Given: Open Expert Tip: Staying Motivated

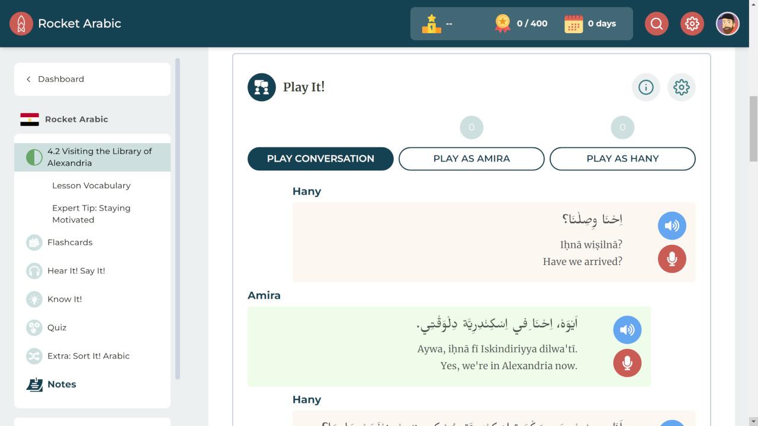Looking at the screenshot, I should (91, 214).
